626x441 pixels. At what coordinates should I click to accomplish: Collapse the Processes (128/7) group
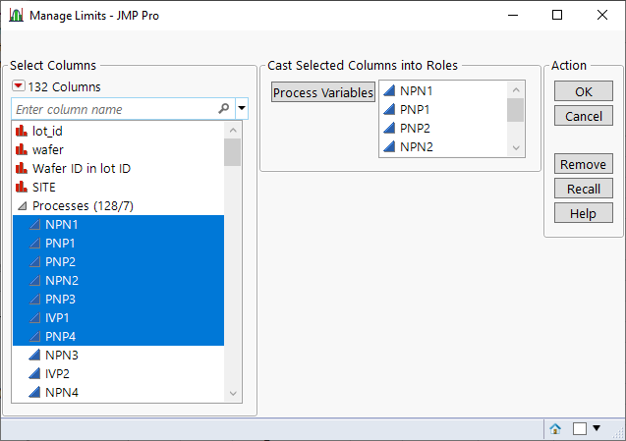coord(22,206)
